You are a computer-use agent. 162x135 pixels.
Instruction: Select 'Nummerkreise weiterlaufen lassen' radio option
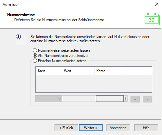(61, 50)
